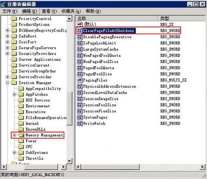The width and height of the screenshot is (207, 179).
Task: Click the Memory Management open folder icon
Action: [x=21, y=135]
